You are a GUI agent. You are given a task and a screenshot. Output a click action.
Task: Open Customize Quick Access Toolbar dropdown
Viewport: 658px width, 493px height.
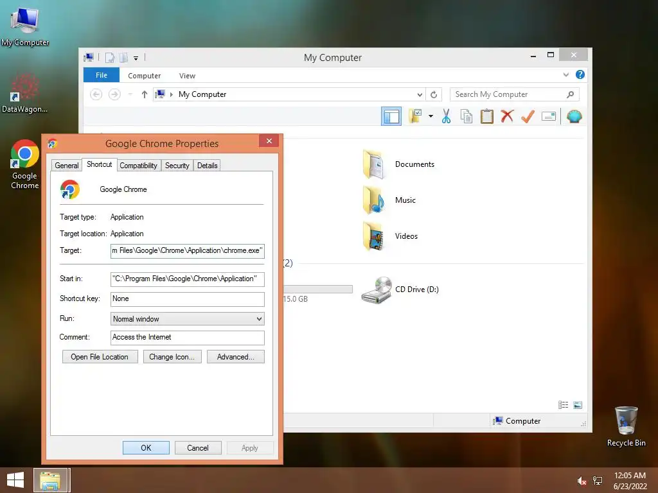pos(136,58)
